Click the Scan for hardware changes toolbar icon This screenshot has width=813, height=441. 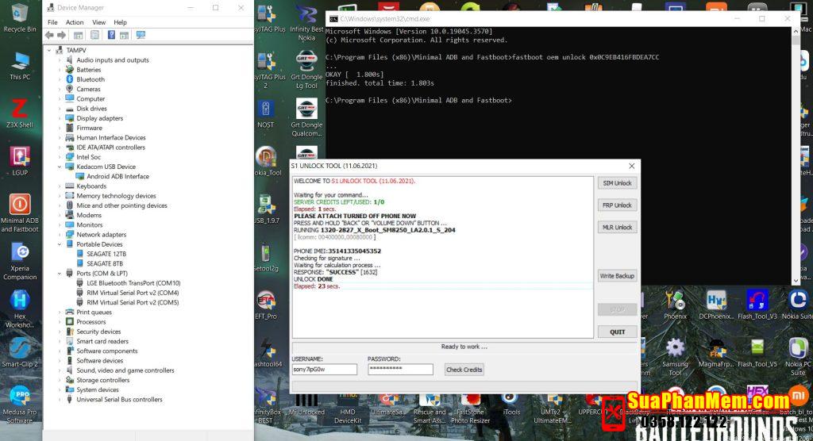pyautogui.click(x=141, y=35)
